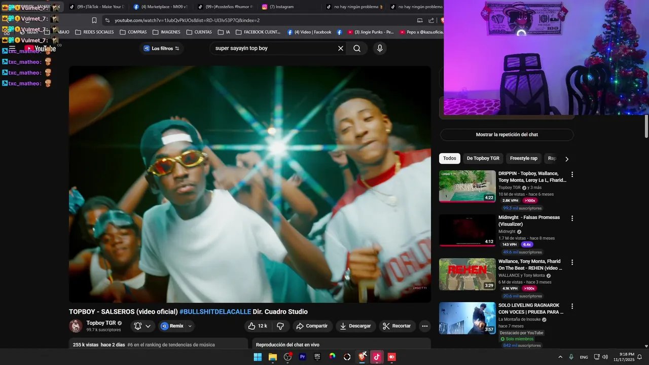The width and height of the screenshot is (649, 365).
Task: Clear the search text with the X
Action: [341, 48]
